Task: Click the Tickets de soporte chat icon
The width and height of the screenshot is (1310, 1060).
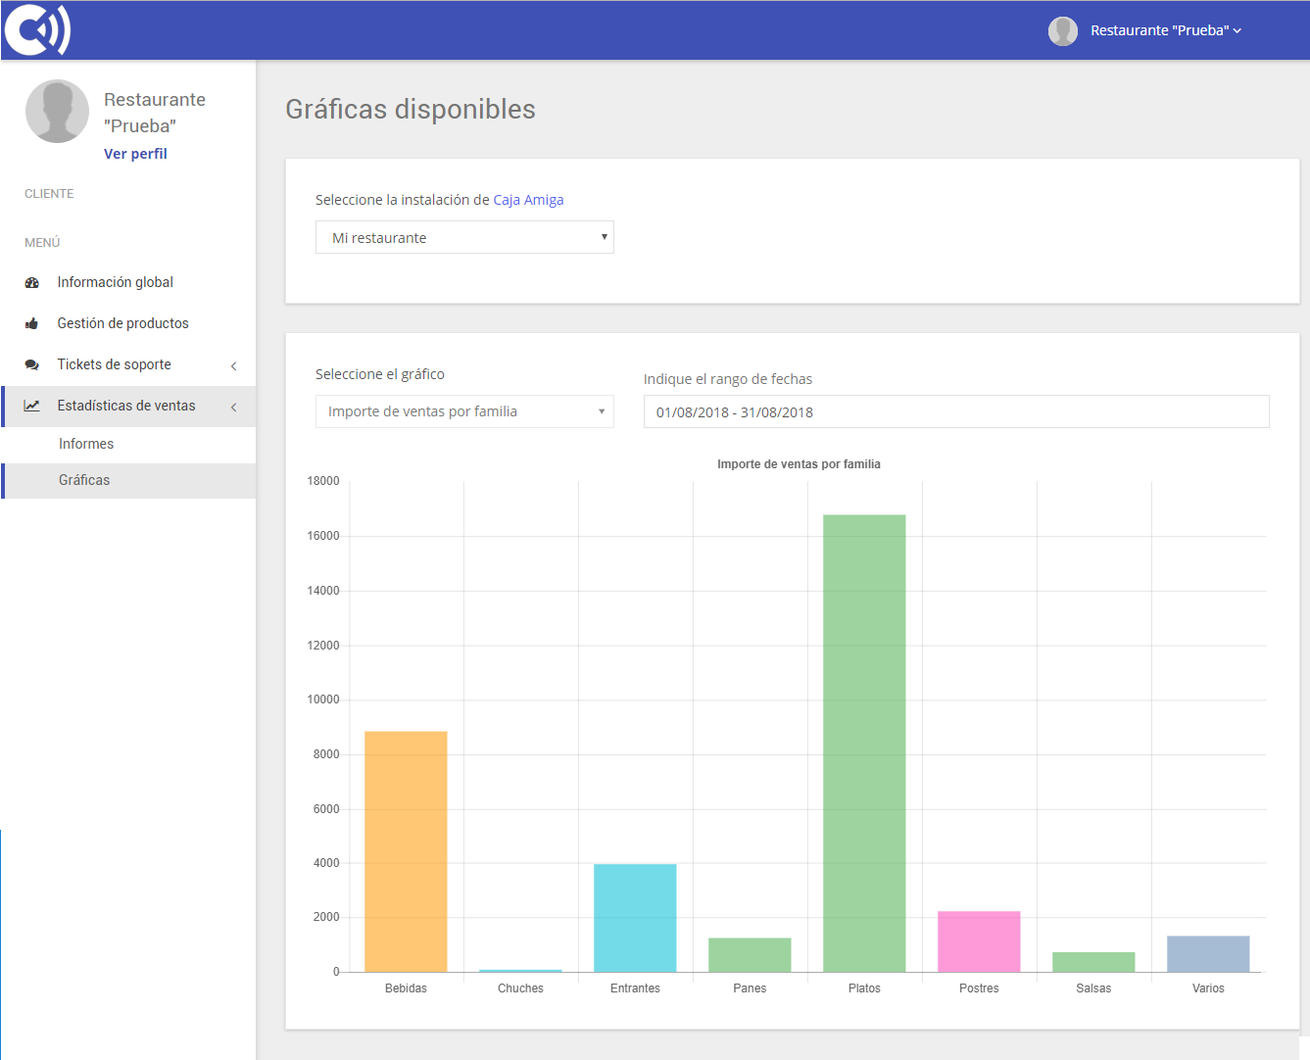Action: point(32,365)
